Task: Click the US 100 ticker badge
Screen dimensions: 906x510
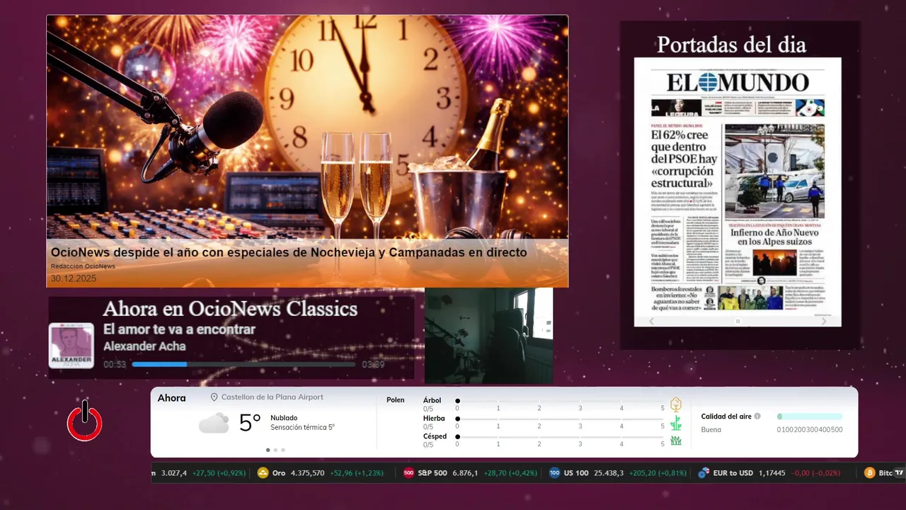Action: [555, 473]
